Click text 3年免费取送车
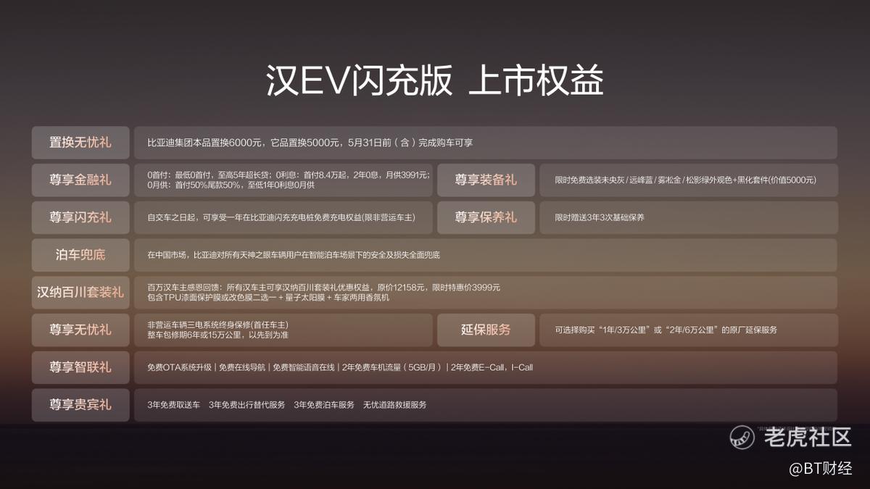The image size is (870, 489). coord(173,405)
